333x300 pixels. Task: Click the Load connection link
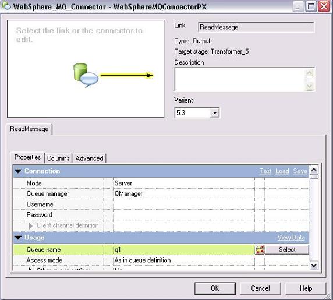[282, 171]
